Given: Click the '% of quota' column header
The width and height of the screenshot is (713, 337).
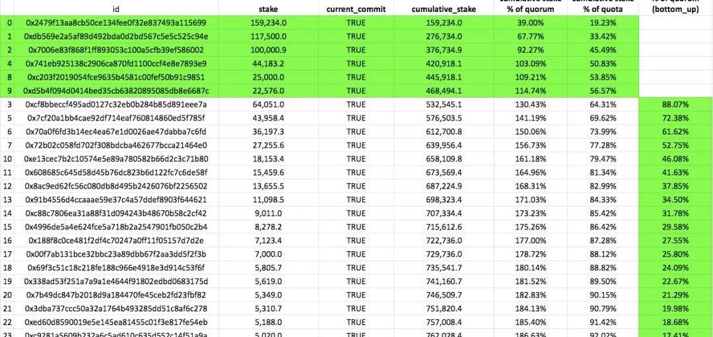Looking at the screenshot, I should [603, 8].
